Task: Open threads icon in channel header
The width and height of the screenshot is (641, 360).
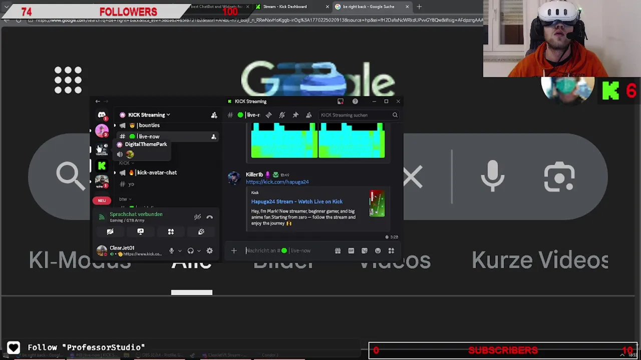Action: pyautogui.click(x=268, y=115)
